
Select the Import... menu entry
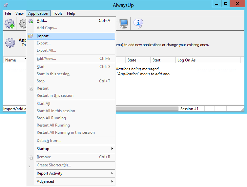(x=71, y=36)
